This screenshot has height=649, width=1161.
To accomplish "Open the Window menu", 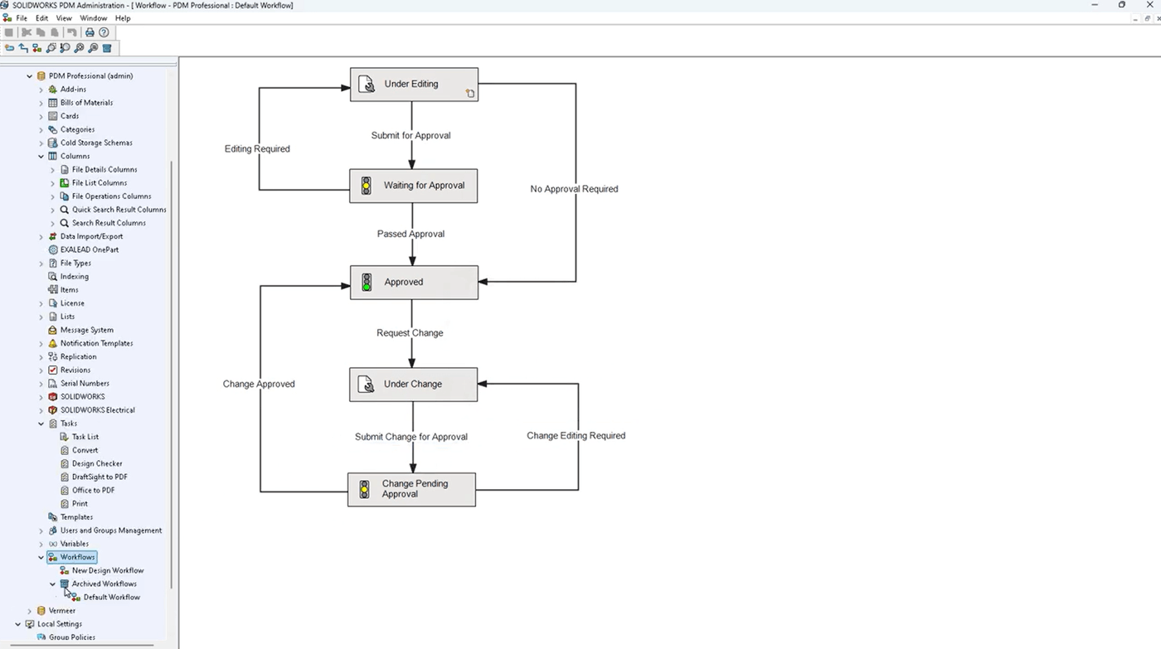I will (93, 17).
